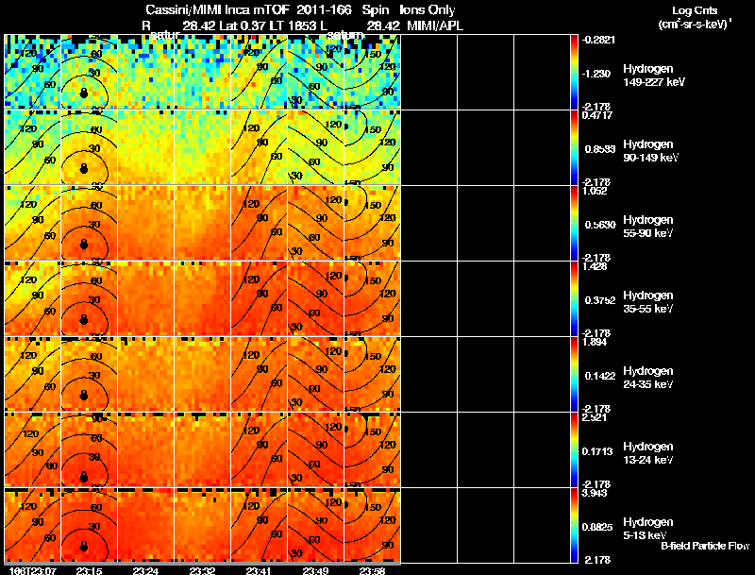The image size is (755, 575).
Task: Click the color scale maximum value 2.521
Action: click(595, 417)
